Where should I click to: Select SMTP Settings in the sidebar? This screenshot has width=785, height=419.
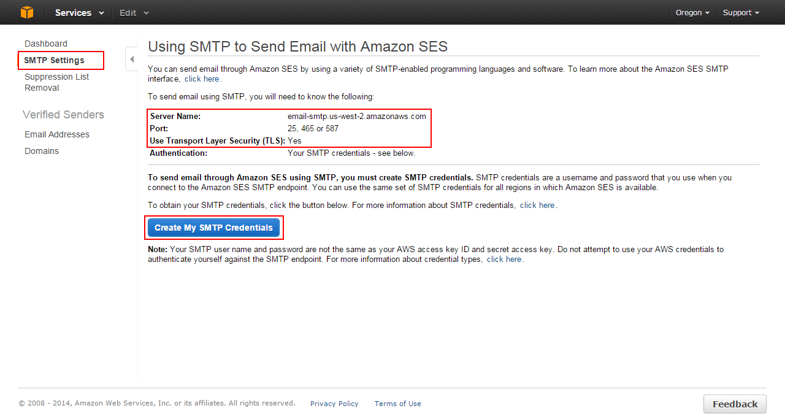(x=61, y=60)
